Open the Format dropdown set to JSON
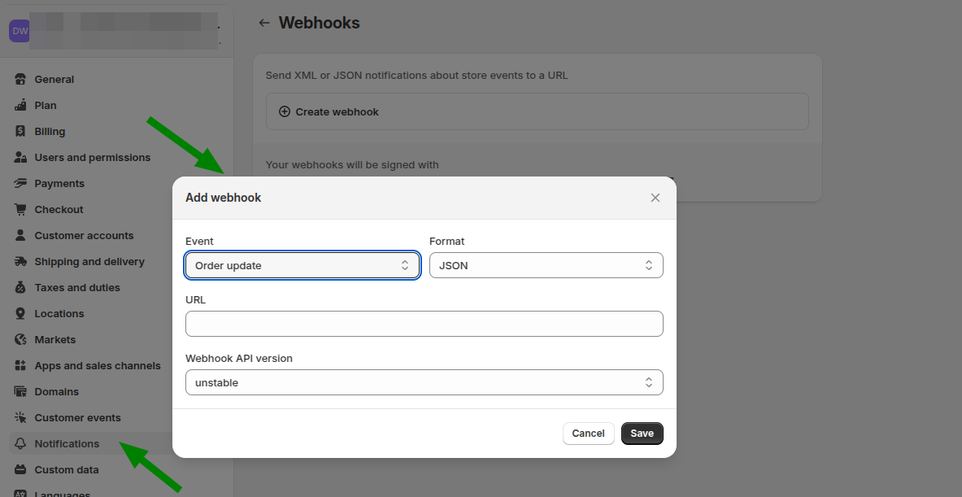This screenshot has width=962, height=497. (546, 265)
